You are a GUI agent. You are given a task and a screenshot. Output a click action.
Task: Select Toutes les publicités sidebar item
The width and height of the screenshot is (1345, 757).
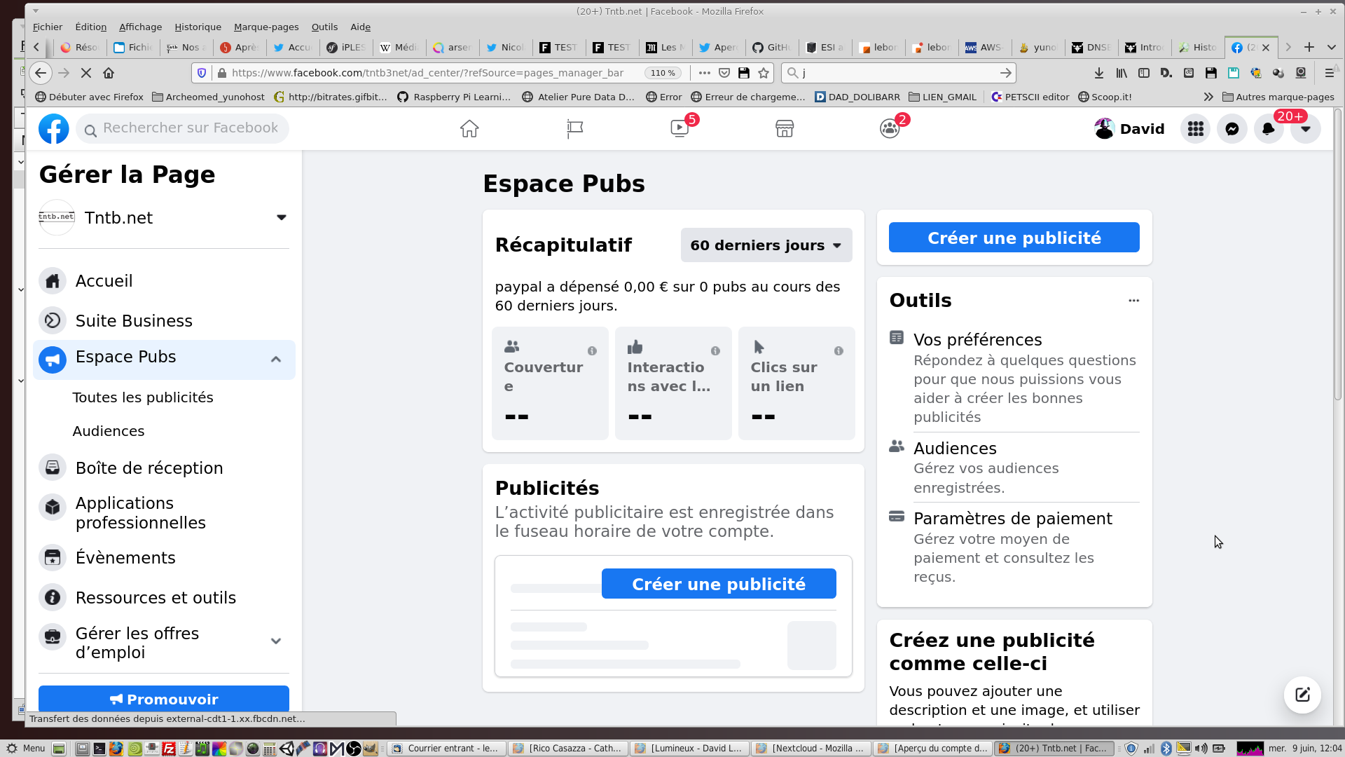pos(143,397)
